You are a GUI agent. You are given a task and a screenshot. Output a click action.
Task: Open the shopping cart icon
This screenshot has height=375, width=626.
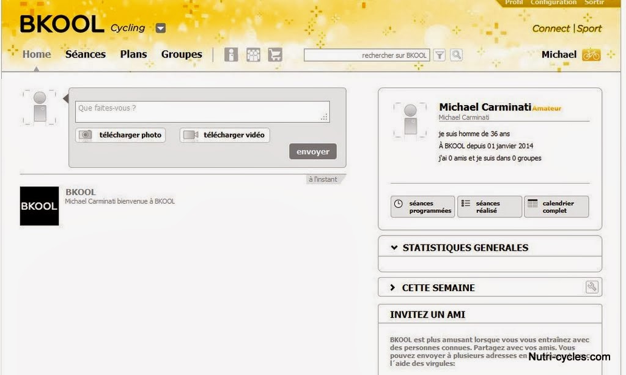coord(275,54)
